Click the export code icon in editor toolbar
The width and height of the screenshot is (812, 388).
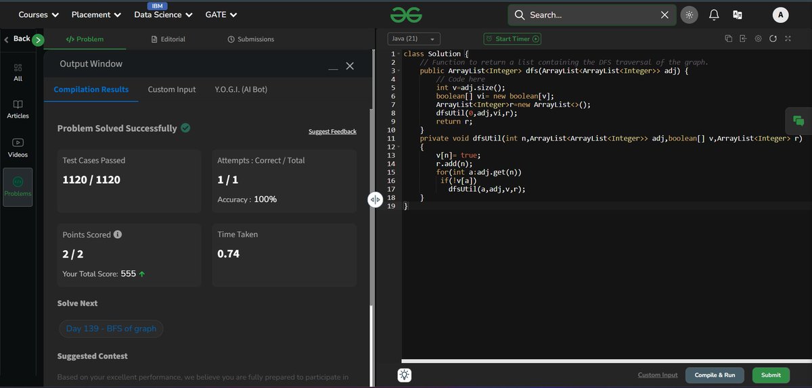pos(743,39)
